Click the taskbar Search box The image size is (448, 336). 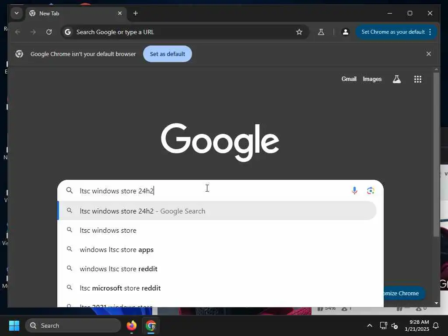(73, 325)
